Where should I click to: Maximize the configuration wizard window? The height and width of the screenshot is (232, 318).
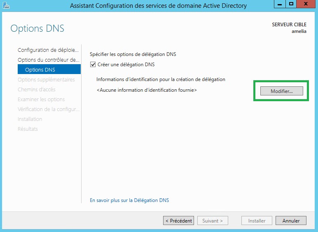coord(291,4)
